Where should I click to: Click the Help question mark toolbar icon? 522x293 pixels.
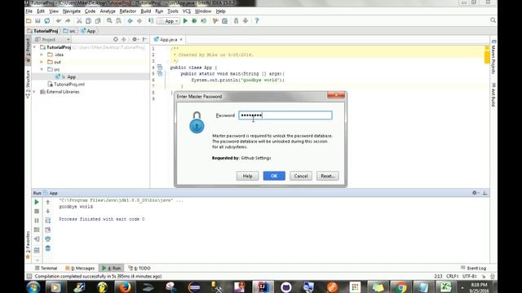point(257,21)
